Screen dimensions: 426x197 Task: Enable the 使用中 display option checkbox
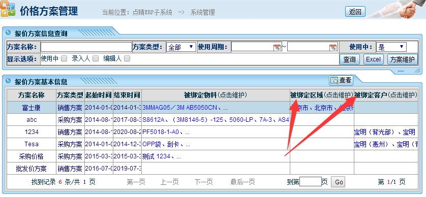64,58
